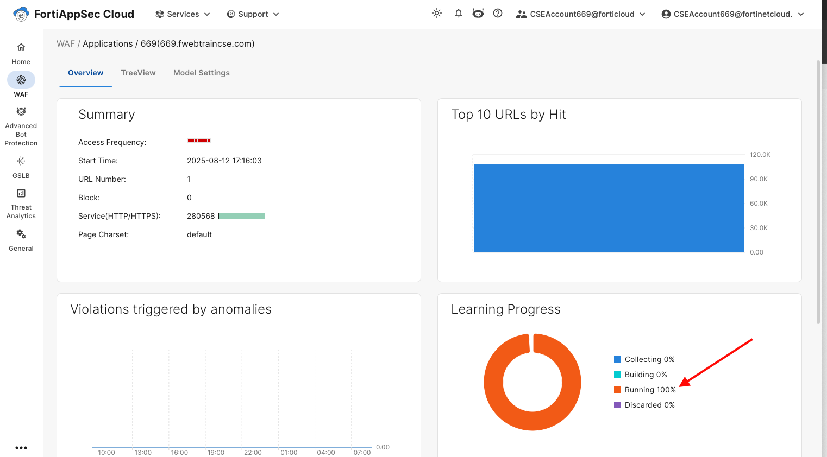827x457 pixels.
Task: Click the Discarded 0% legend label
Action: (x=650, y=405)
